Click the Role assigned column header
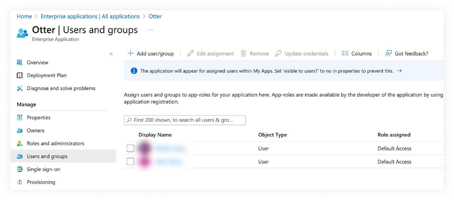Image resolution: width=454 pixels, height=200 pixels. (x=394, y=135)
